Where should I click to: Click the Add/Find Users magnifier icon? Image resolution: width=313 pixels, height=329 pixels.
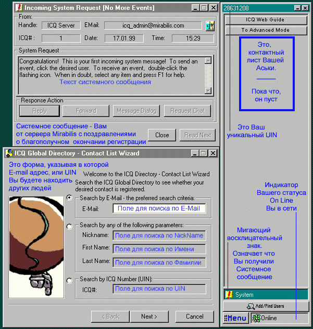251,306
